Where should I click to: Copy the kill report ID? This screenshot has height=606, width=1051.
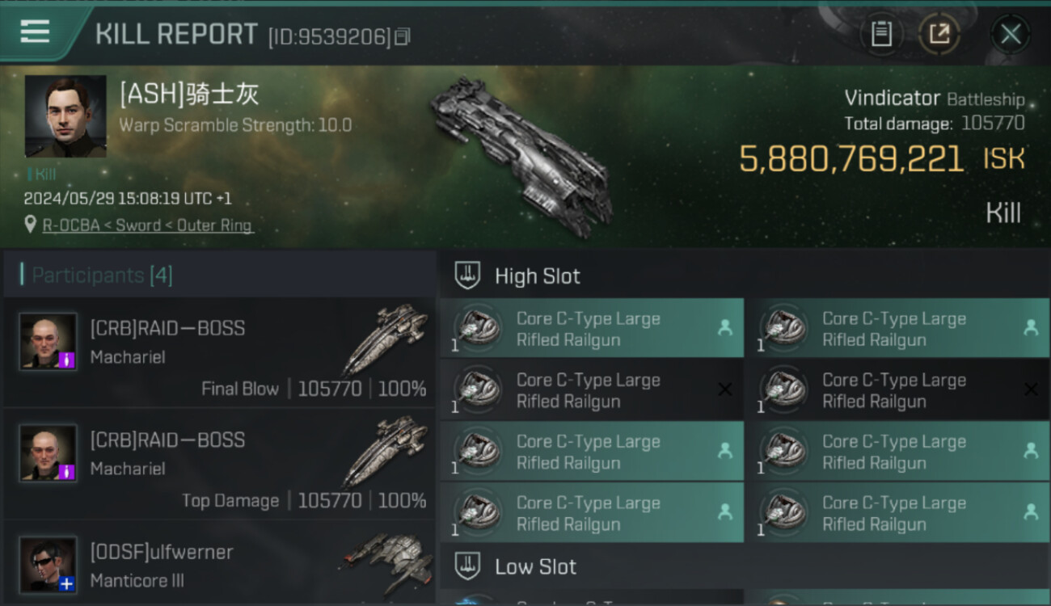(x=403, y=36)
